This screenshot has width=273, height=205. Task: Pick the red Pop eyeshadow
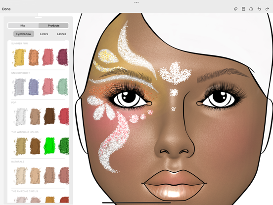(64, 116)
